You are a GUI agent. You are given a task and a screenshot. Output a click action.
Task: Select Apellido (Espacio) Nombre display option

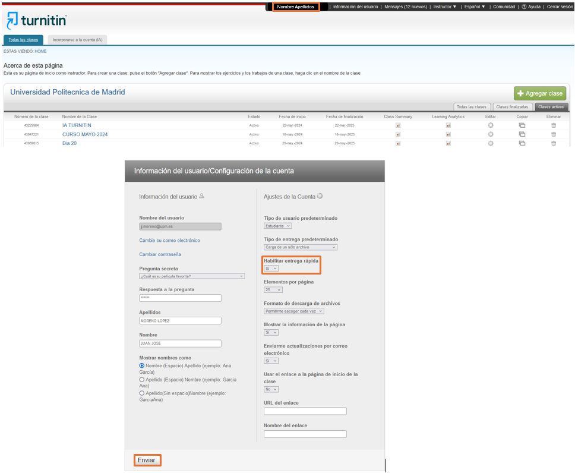141,380
